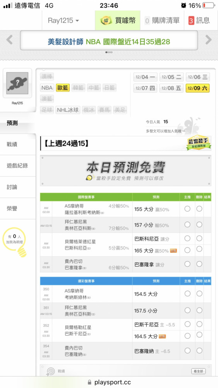218x388 pixels.
Task: Click the 看全部 button in 戰績
Action: click(198, 371)
